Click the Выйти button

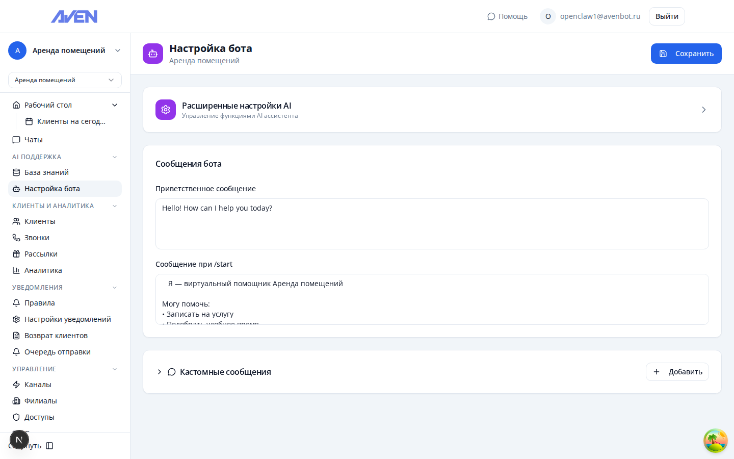tap(666, 16)
